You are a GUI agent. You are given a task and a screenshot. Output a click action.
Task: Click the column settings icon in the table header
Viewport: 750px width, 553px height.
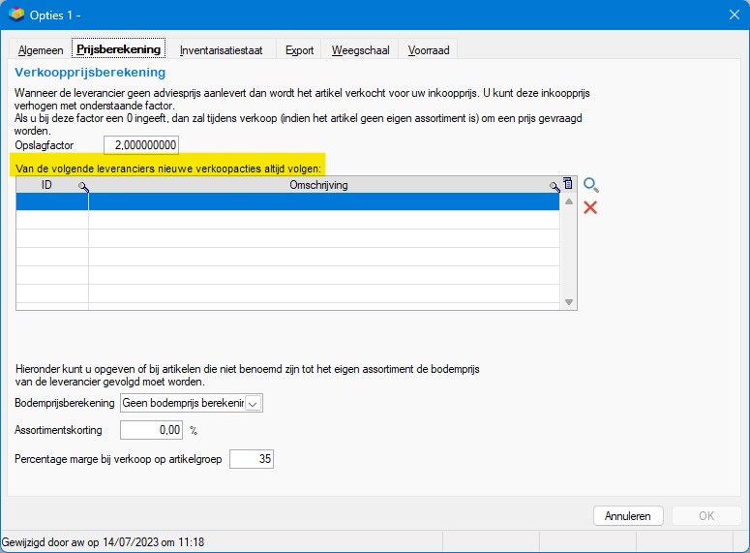pos(568,183)
